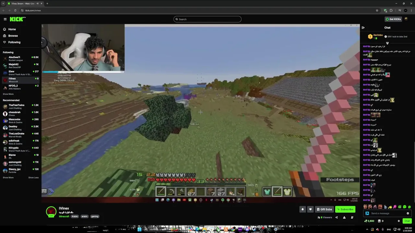
Task: Collapse the chat panel with arrow icon
Action: tap(363, 28)
